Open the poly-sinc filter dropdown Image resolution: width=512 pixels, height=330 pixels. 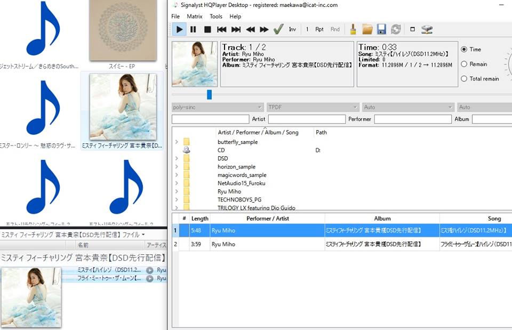[x=218, y=107]
